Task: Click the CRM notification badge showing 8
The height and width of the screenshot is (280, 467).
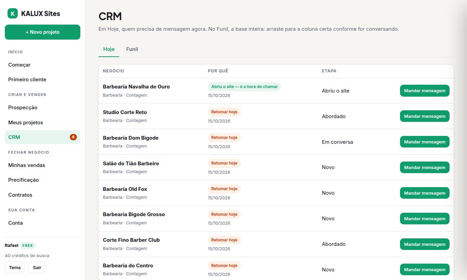Action: tap(73, 137)
